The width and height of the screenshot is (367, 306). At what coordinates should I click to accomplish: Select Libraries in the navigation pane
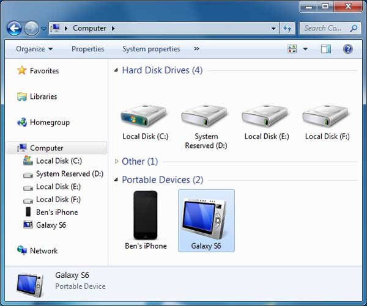tap(43, 97)
